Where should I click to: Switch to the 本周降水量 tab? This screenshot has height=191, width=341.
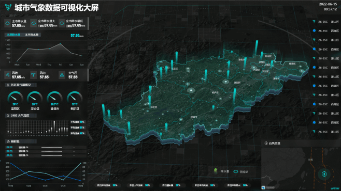[x=13, y=35]
